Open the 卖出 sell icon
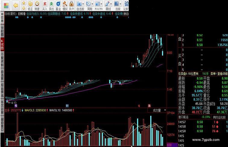Image resolution: width=228 pixels, height=147 pixels. pyautogui.click(x=51, y=4)
